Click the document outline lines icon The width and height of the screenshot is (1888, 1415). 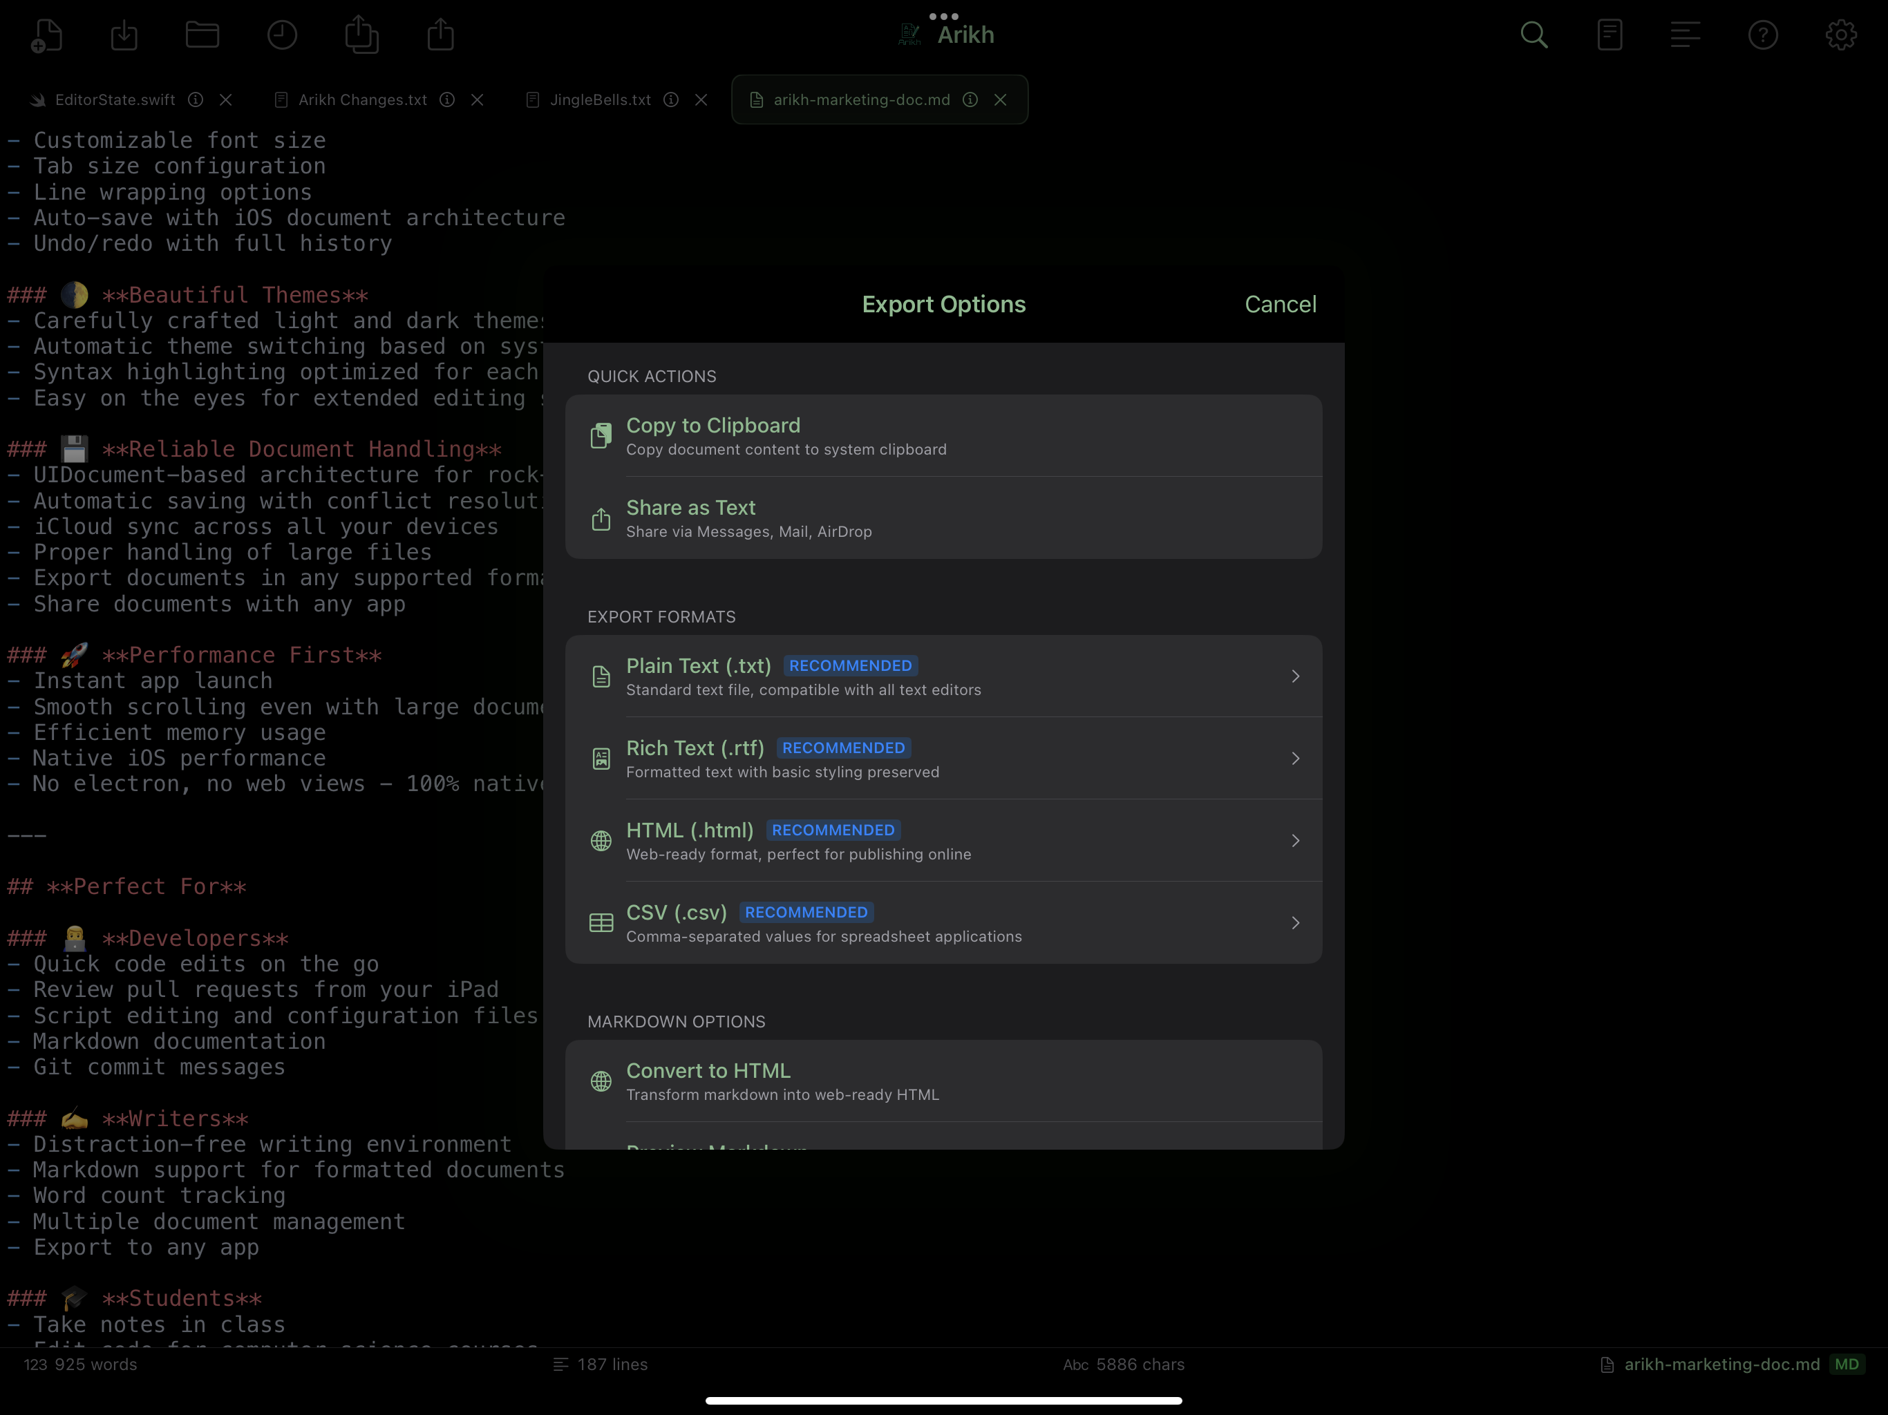pyautogui.click(x=1685, y=35)
